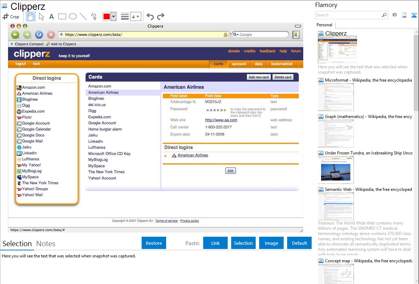Click the red annotation color swatch
419x284 pixels.
pyautogui.click(x=107, y=16)
